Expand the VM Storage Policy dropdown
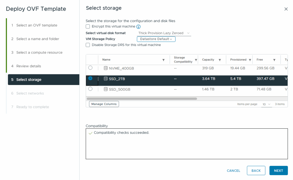This screenshot has width=293, height=180. [x=156, y=39]
